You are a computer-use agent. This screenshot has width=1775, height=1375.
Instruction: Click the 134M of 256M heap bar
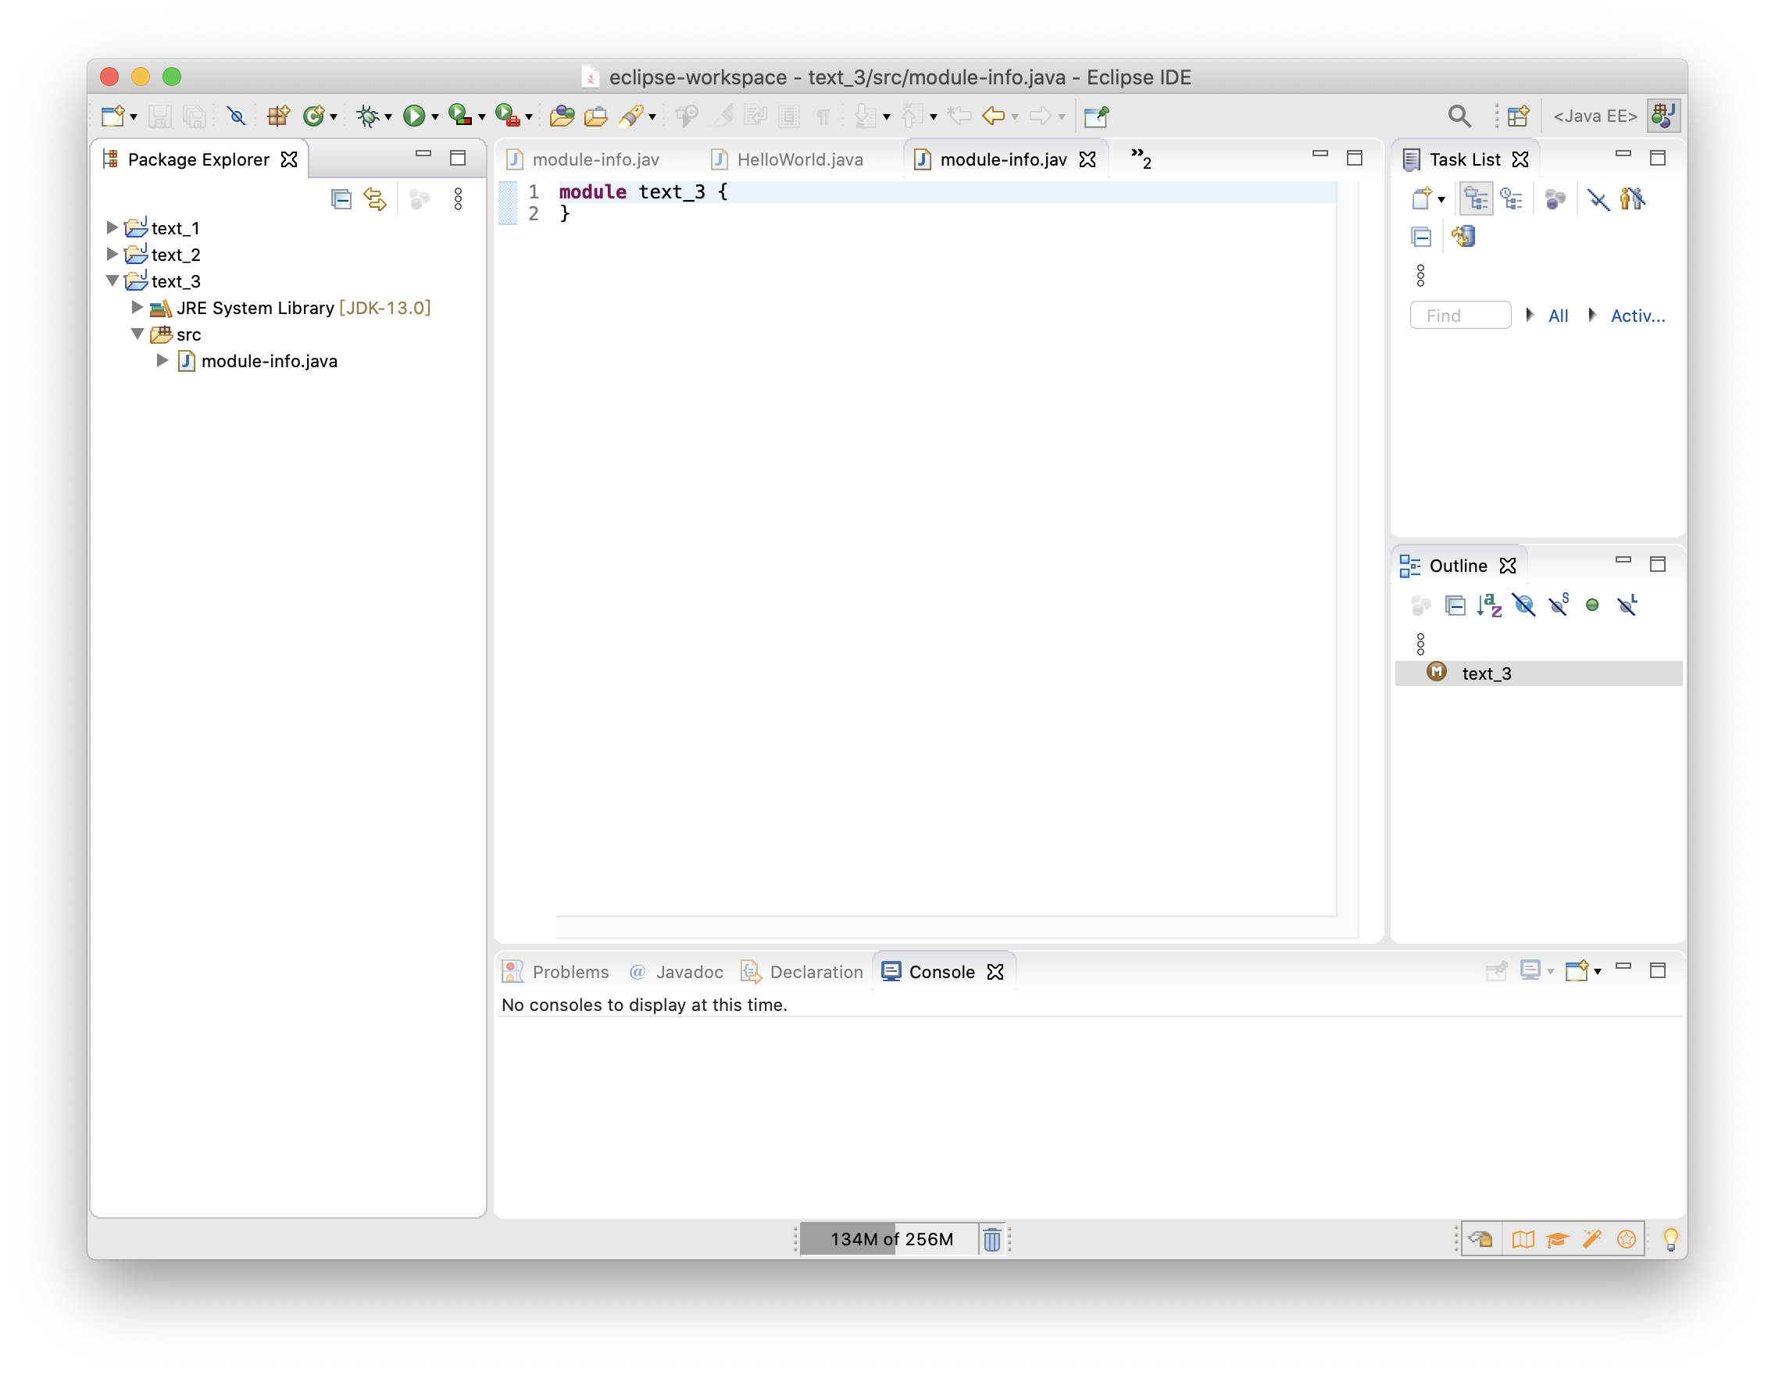890,1239
